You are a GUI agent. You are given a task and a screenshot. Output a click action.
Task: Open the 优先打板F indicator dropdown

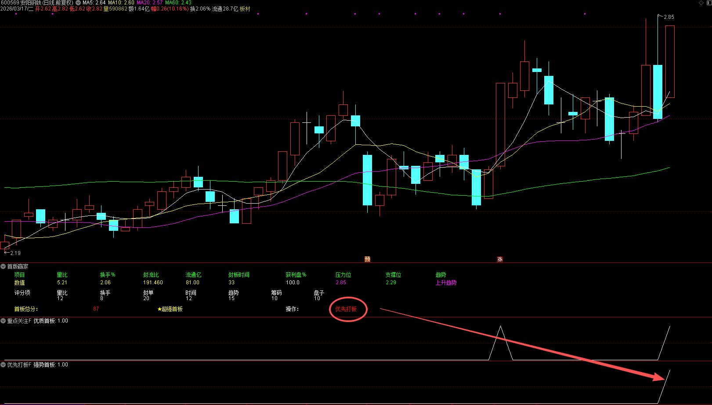3,365
